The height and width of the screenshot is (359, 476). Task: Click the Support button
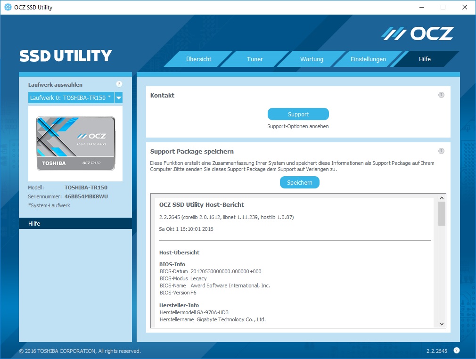pyautogui.click(x=298, y=114)
